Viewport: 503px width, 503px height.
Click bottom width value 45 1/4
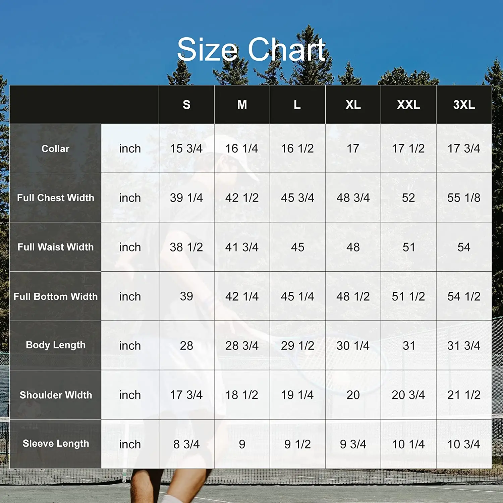click(297, 296)
